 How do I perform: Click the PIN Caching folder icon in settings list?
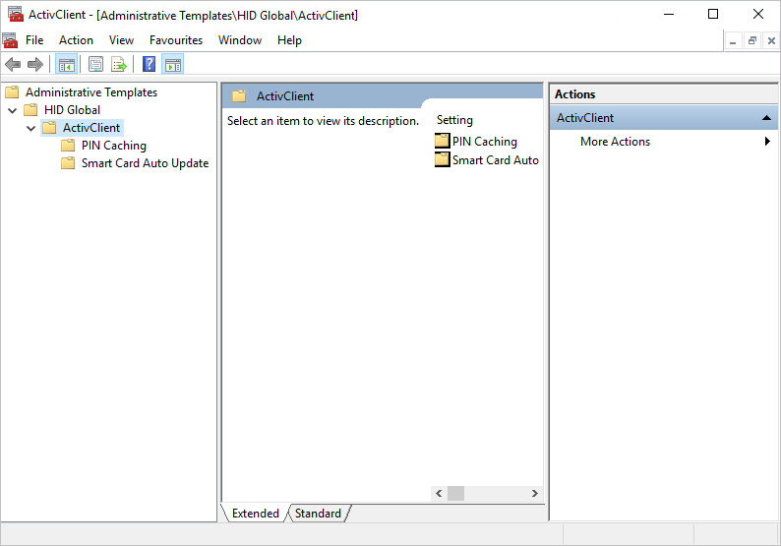[x=442, y=142]
